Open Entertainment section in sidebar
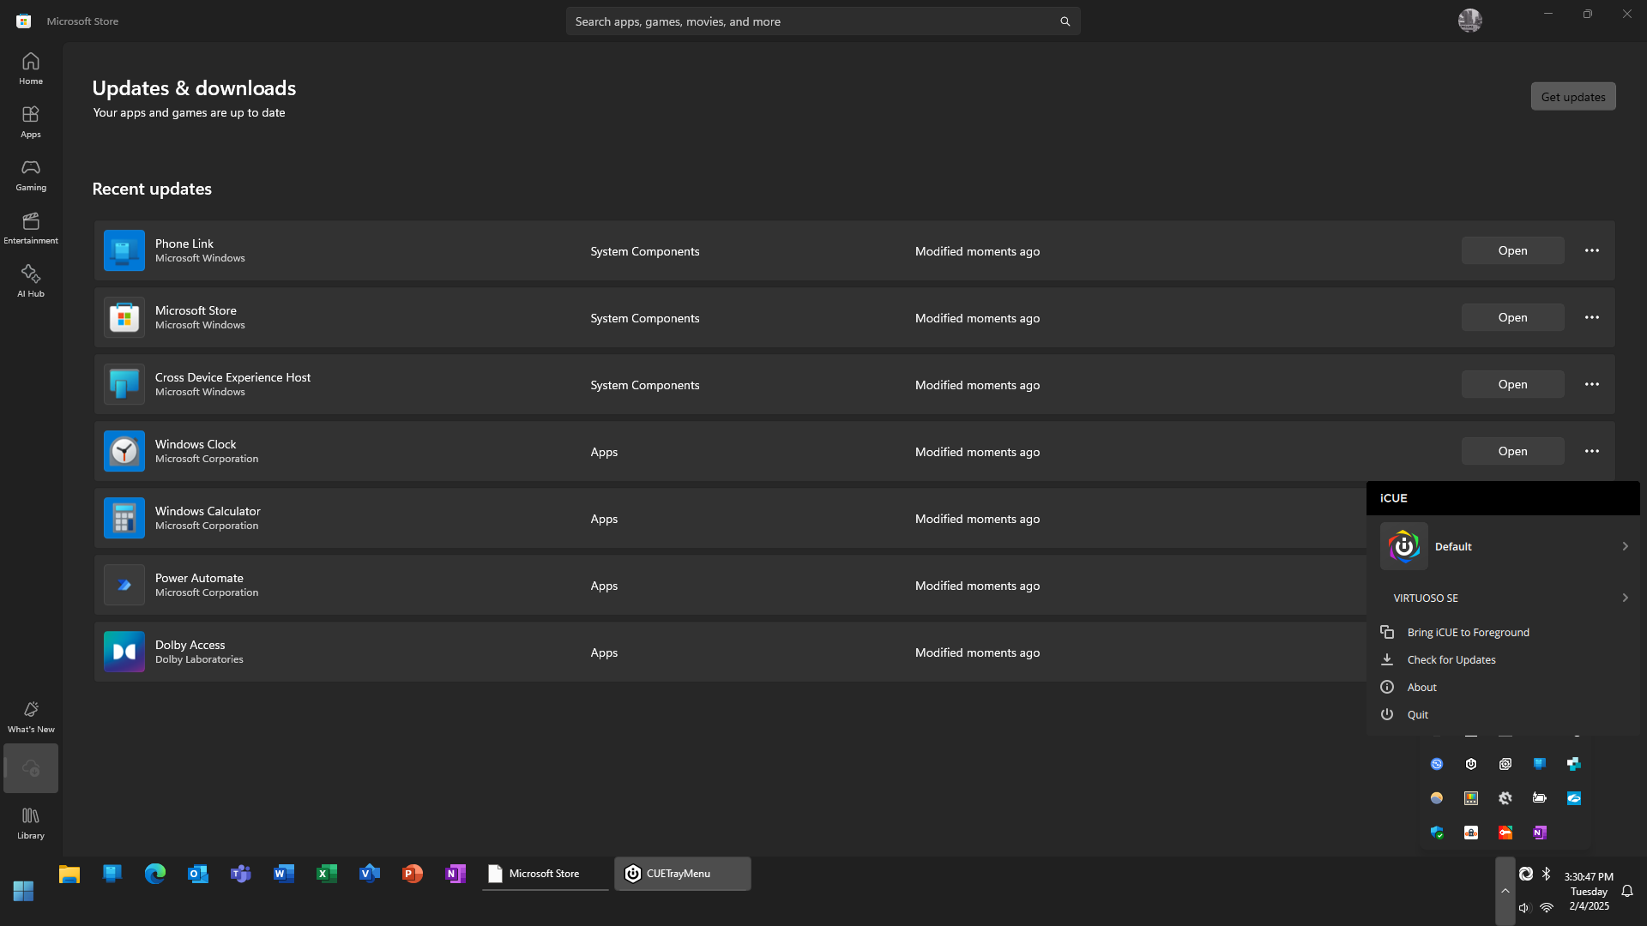Viewport: 1647px width, 926px height. [31, 228]
